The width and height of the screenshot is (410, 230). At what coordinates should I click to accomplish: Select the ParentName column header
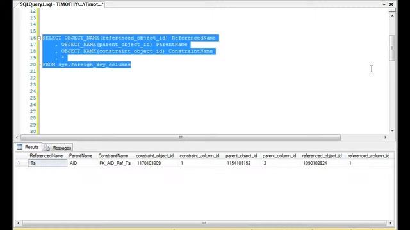tap(81, 156)
